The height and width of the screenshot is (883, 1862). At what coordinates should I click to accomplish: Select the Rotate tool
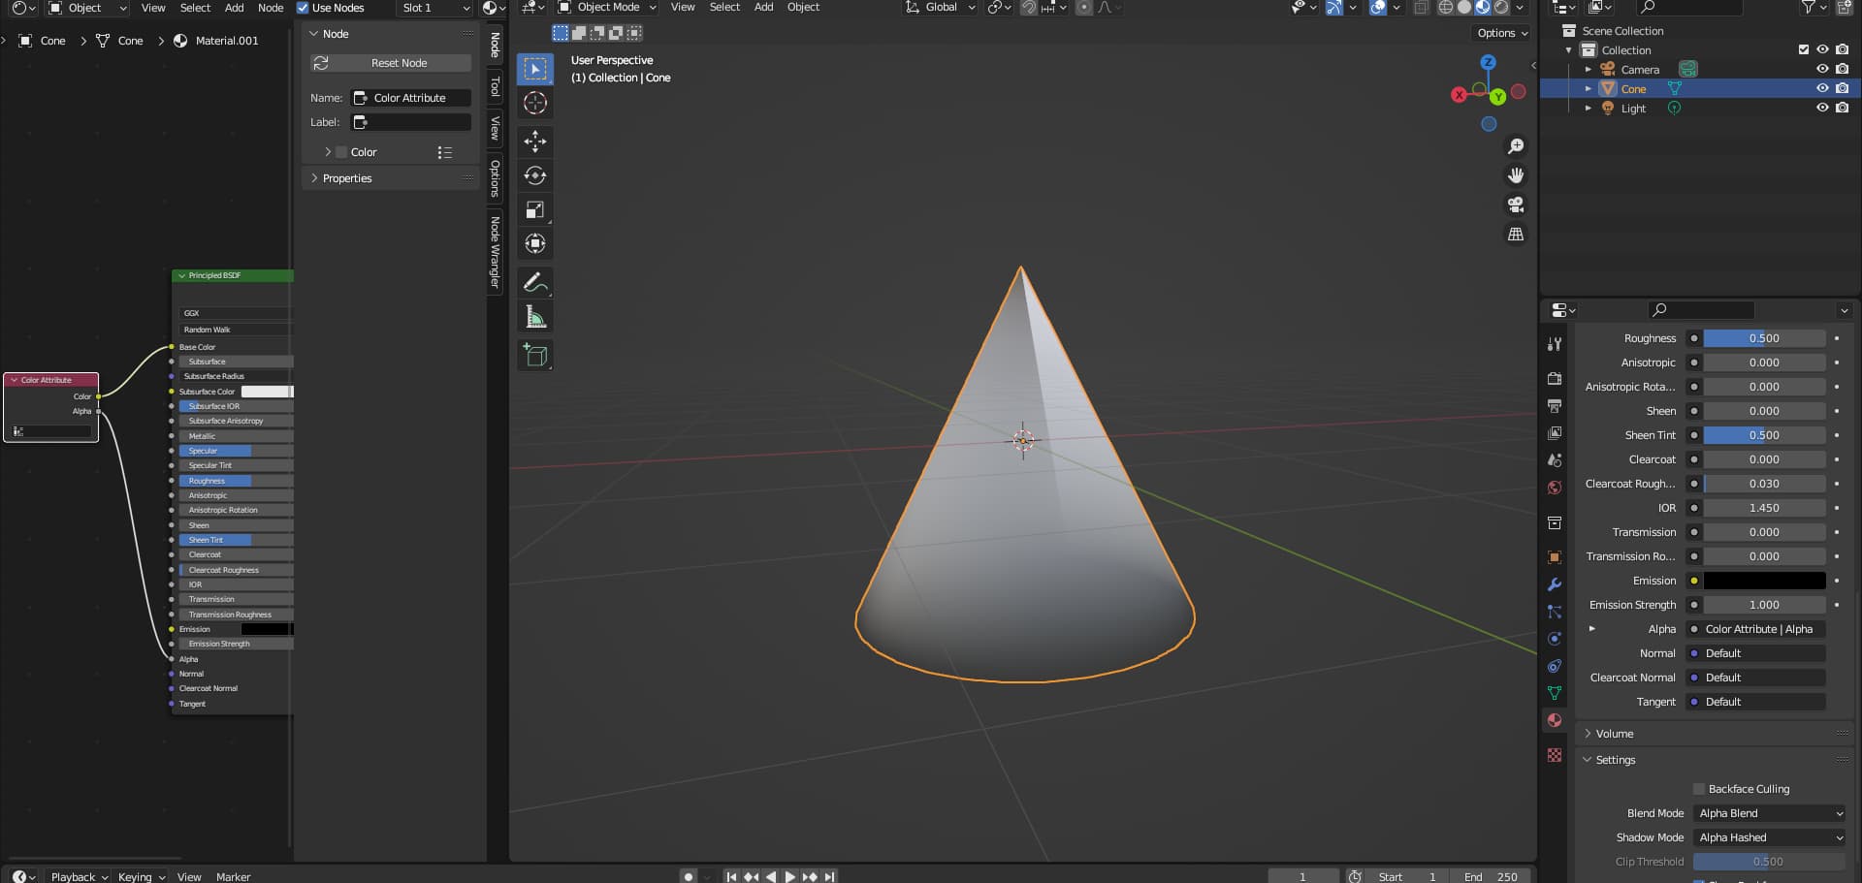point(535,176)
